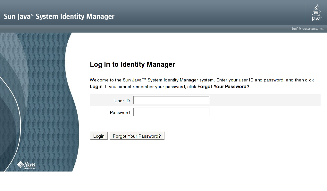
Task: Click the wavy patterned decorative banner image
Action: coord(40,102)
